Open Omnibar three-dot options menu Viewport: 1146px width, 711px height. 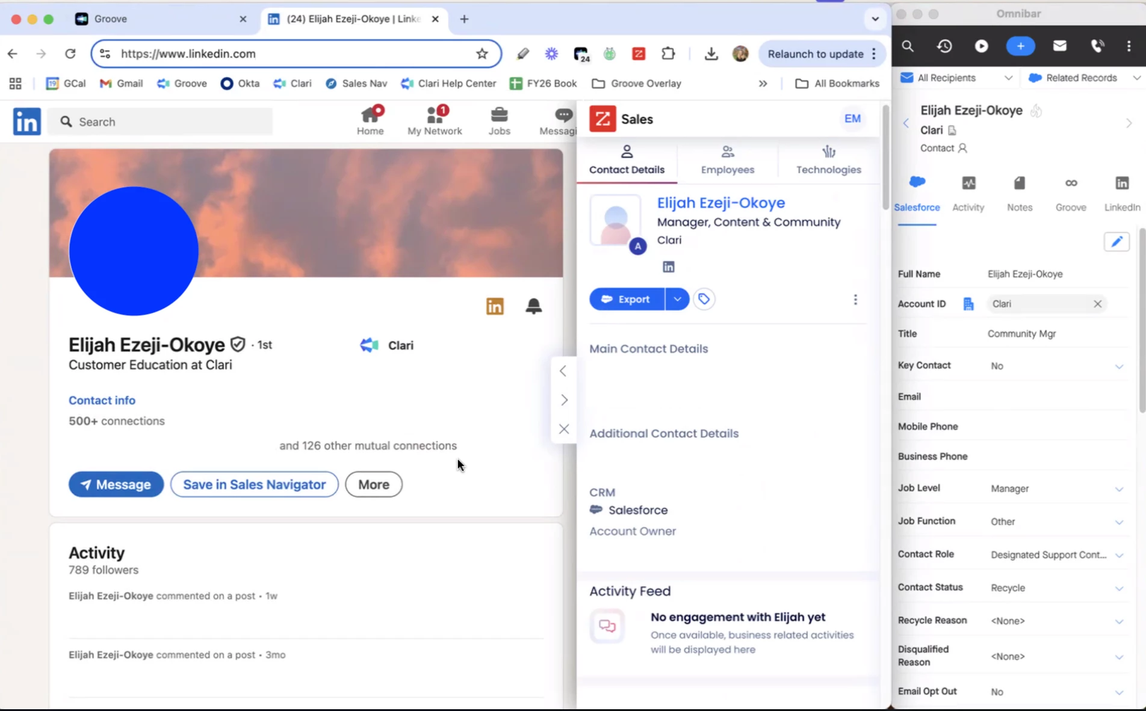[x=1129, y=46]
